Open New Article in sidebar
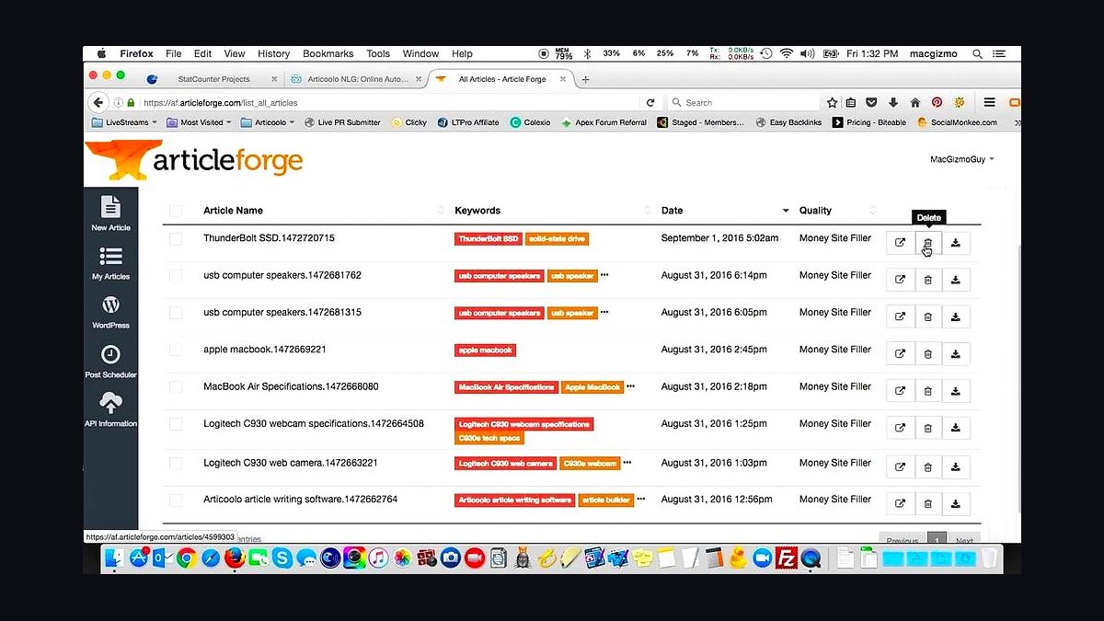Viewport: 1104px width, 621px height. coord(110,213)
